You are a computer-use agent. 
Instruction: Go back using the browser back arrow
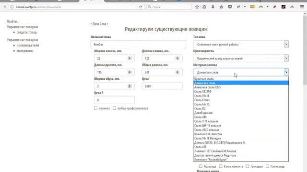[x=5, y=7]
